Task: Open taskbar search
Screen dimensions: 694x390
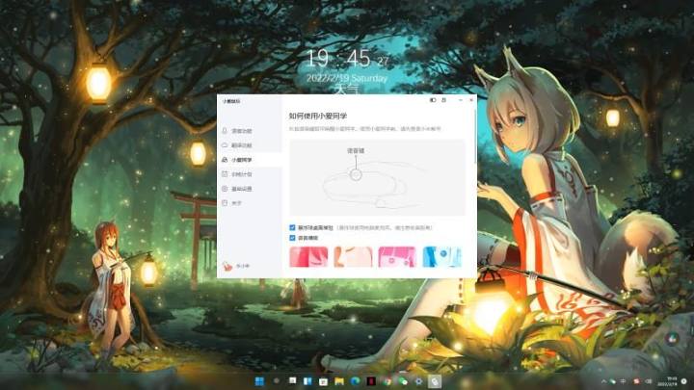Action: click(277, 381)
